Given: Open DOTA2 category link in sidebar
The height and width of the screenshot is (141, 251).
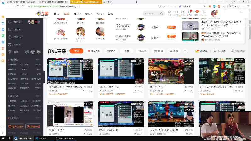Looking at the screenshot, I should [38, 65].
